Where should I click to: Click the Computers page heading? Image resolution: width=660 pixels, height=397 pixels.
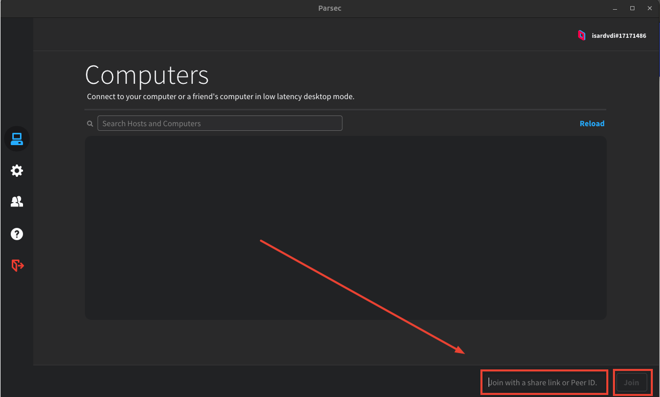coord(147,75)
